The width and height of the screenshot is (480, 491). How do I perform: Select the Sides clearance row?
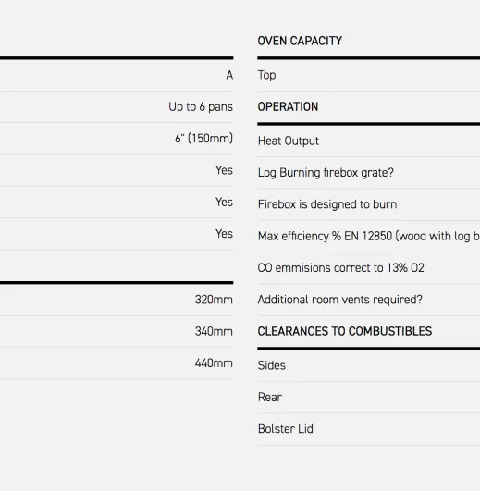(x=368, y=366)
